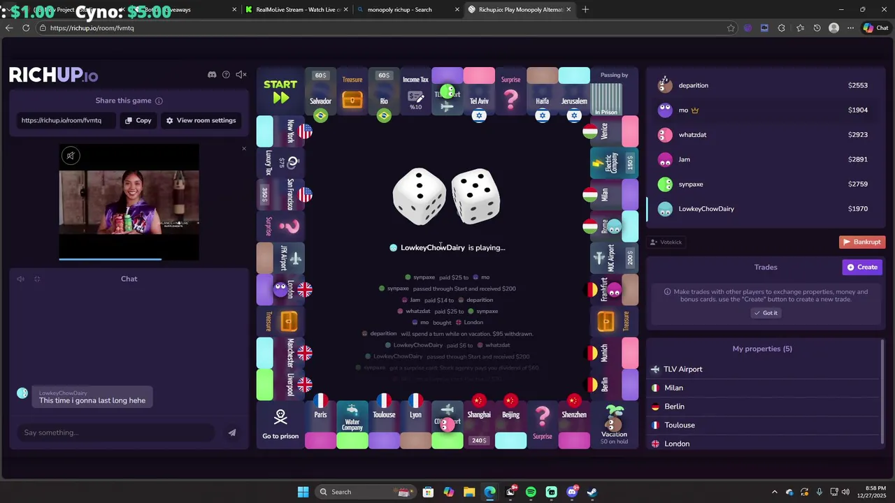Click the video ad progress bar

click(x=129, y=259)
